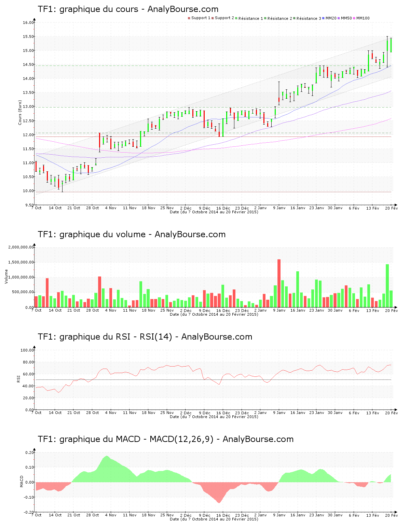
Task: Click the 'Volume' vertical axis label
Action: pyautogui.click(x=6, y=276)
